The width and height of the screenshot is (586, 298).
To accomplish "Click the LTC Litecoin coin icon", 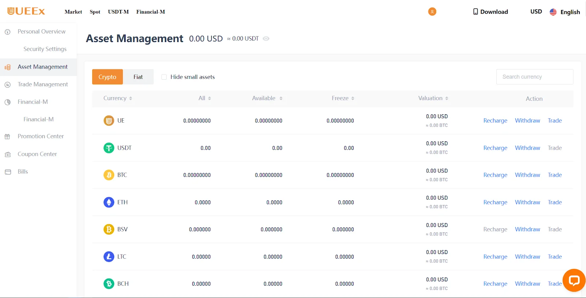I will 109,257.
